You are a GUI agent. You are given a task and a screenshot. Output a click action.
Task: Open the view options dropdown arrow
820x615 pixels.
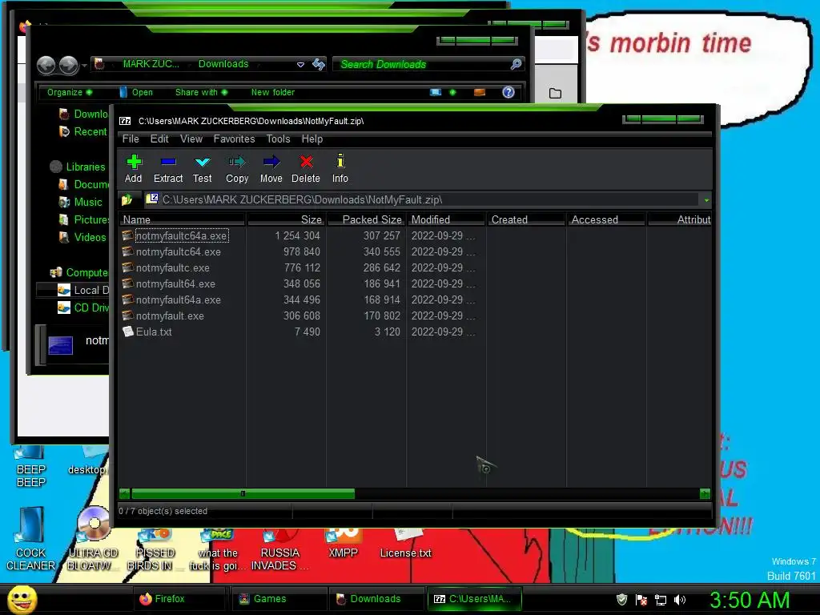(x=453, y=93)
